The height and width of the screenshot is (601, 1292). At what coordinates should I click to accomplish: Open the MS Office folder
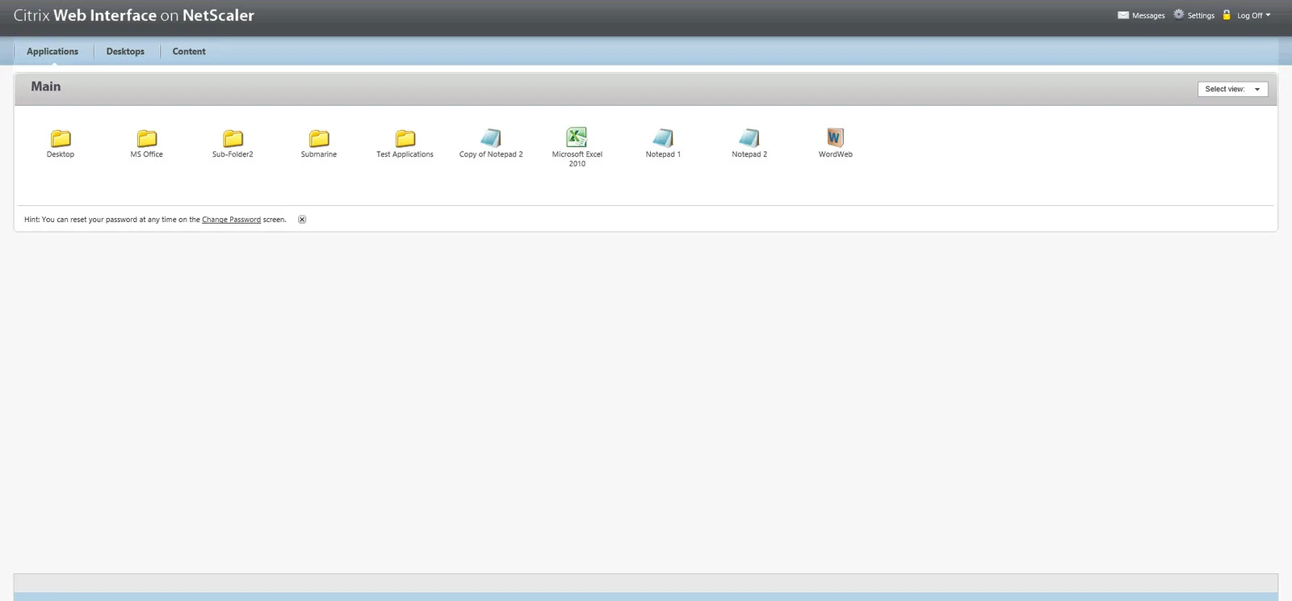[147, 138]
